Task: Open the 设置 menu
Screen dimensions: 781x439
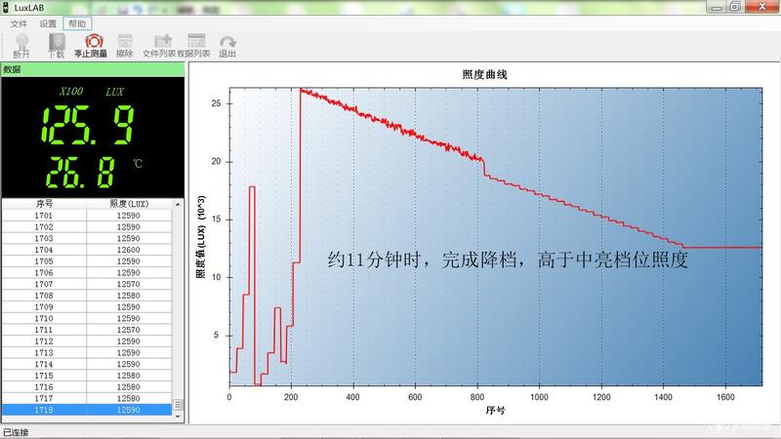Action: click(x=48, y=23)
